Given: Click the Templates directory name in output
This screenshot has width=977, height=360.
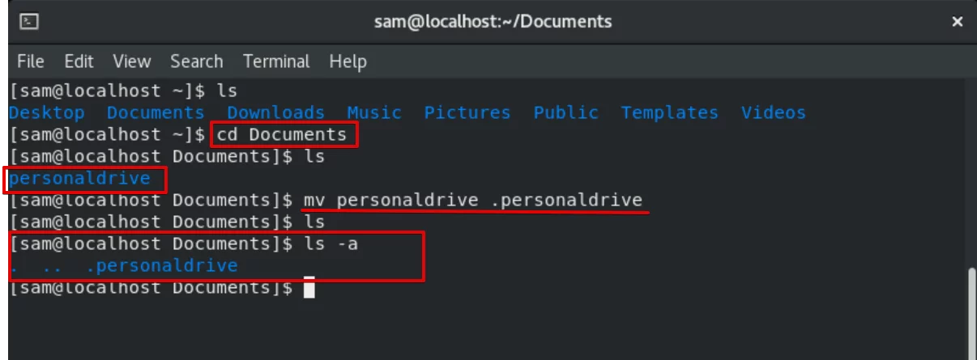Looking at the screenshot, I should pos(670,112).
